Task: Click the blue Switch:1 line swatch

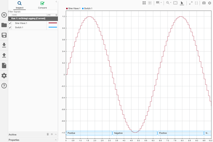Action: pyautogui.click(x=53, y=27)
